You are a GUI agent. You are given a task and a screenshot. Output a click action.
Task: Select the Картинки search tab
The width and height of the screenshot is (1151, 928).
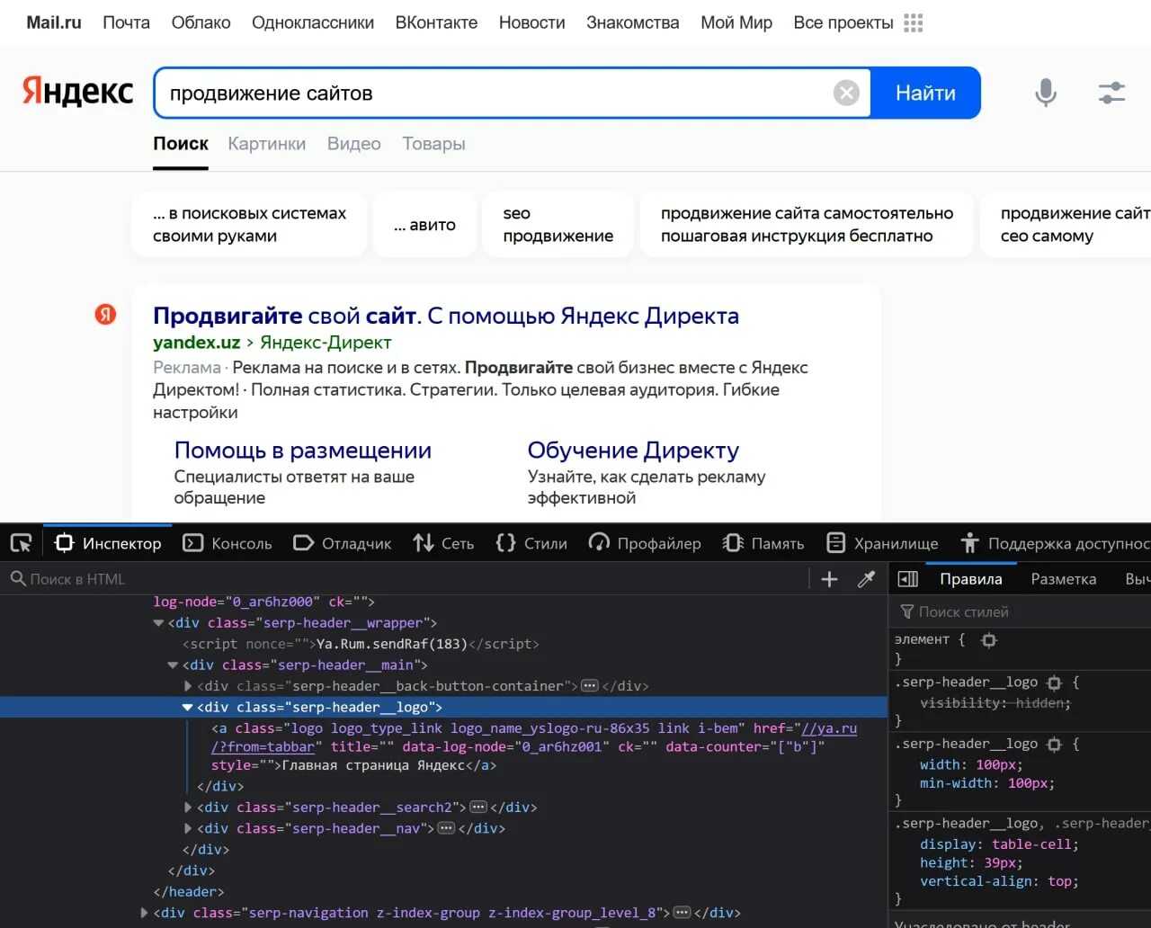[x=267, y=144]
